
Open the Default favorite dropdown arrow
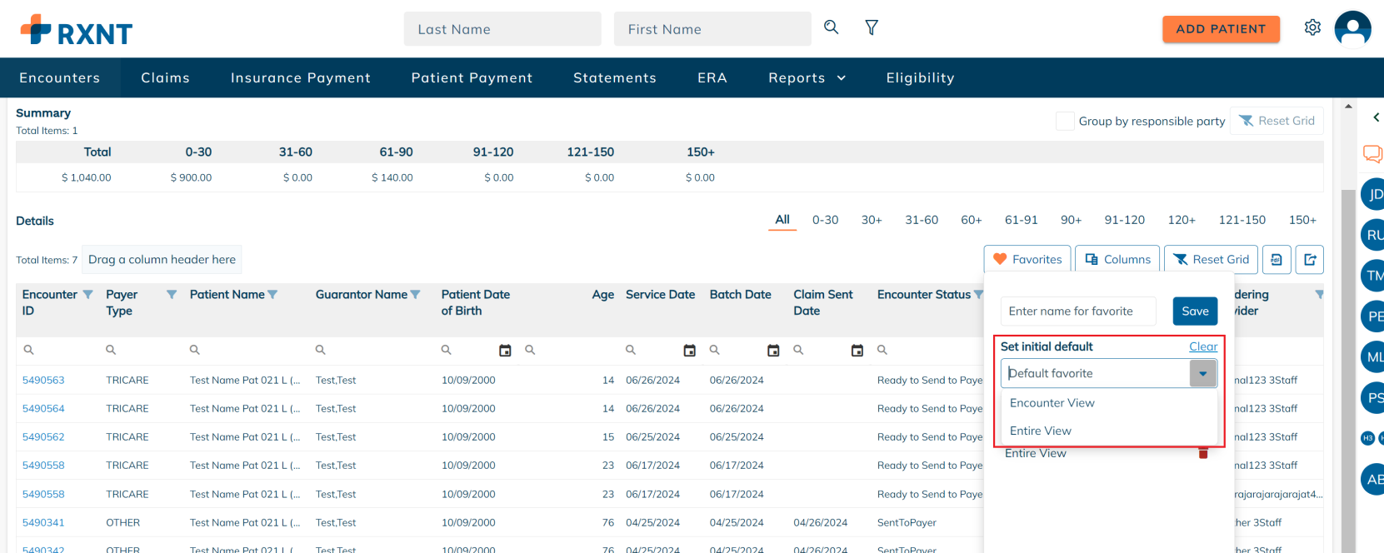coord(1202,374)
